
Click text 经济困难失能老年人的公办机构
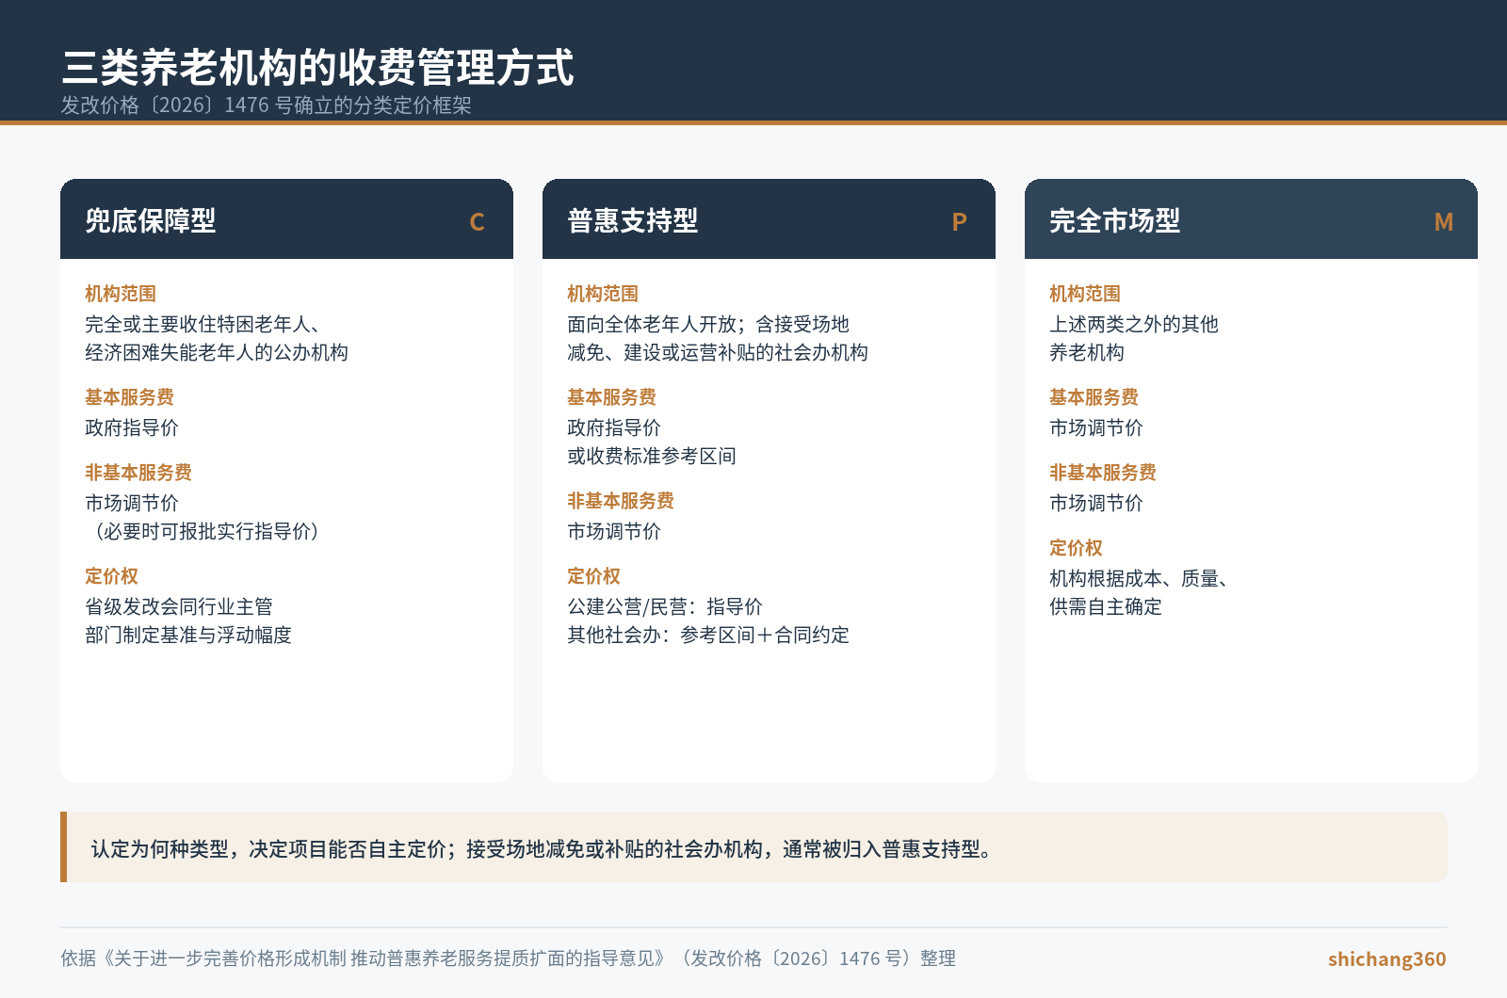click(x=217, y=352)
